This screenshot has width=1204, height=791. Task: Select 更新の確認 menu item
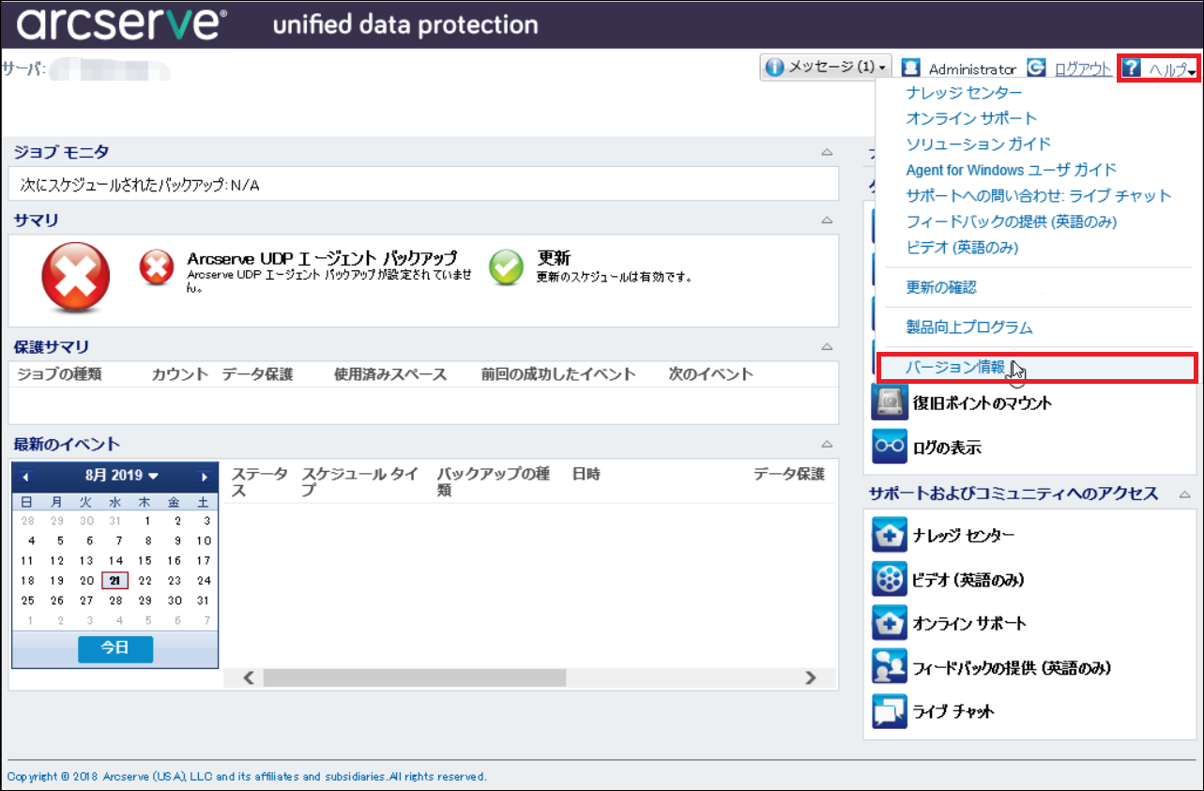pyautogui.click(x=940, y=287)
